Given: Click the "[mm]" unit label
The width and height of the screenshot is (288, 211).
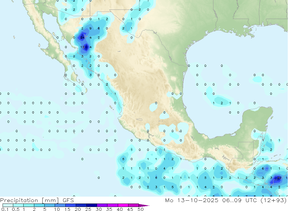Looking at the screenshot, I should click(x=50, y=200).
